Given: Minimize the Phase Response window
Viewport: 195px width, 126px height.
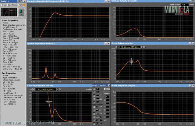Looking at the screenshot, I should coord(190,86).
